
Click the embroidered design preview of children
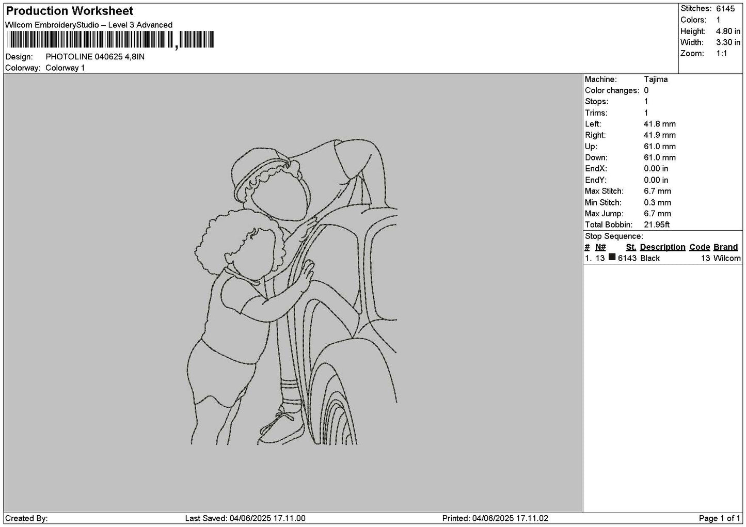[293, 292]
